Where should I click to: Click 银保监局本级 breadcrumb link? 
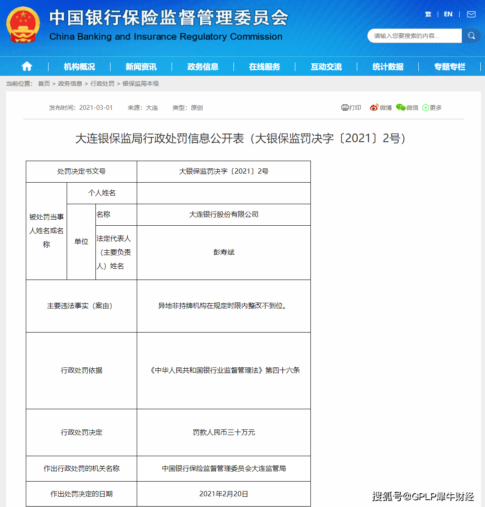click(141, 84)
